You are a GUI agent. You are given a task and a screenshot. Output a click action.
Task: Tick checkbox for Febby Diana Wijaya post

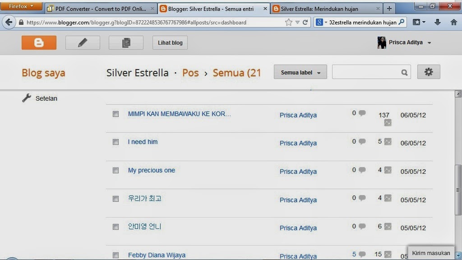[x=115, y=255]
